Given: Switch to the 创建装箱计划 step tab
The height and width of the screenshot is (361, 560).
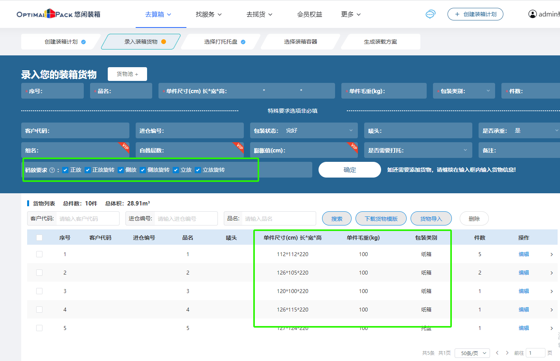Looking at the screenshot, I should click(x=61, y=42).
